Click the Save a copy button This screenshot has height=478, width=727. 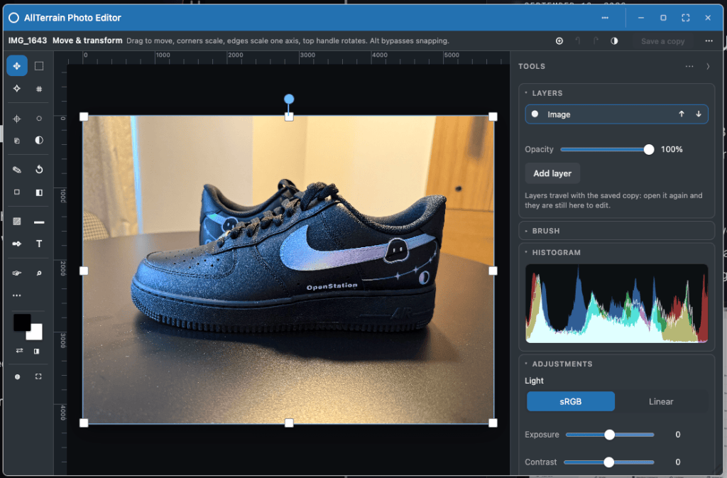662,41
